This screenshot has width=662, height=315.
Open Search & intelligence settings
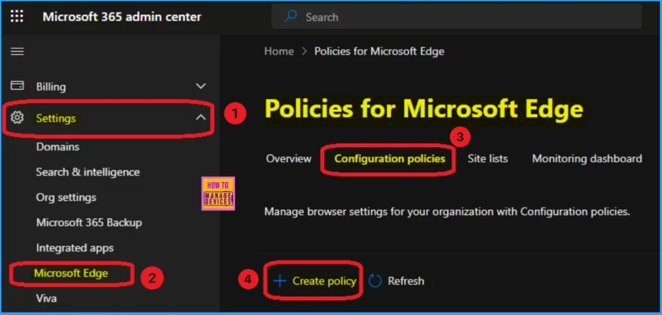[88, 172]
